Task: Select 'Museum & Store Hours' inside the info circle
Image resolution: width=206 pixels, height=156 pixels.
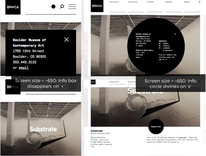Action: tap(145, 50)
